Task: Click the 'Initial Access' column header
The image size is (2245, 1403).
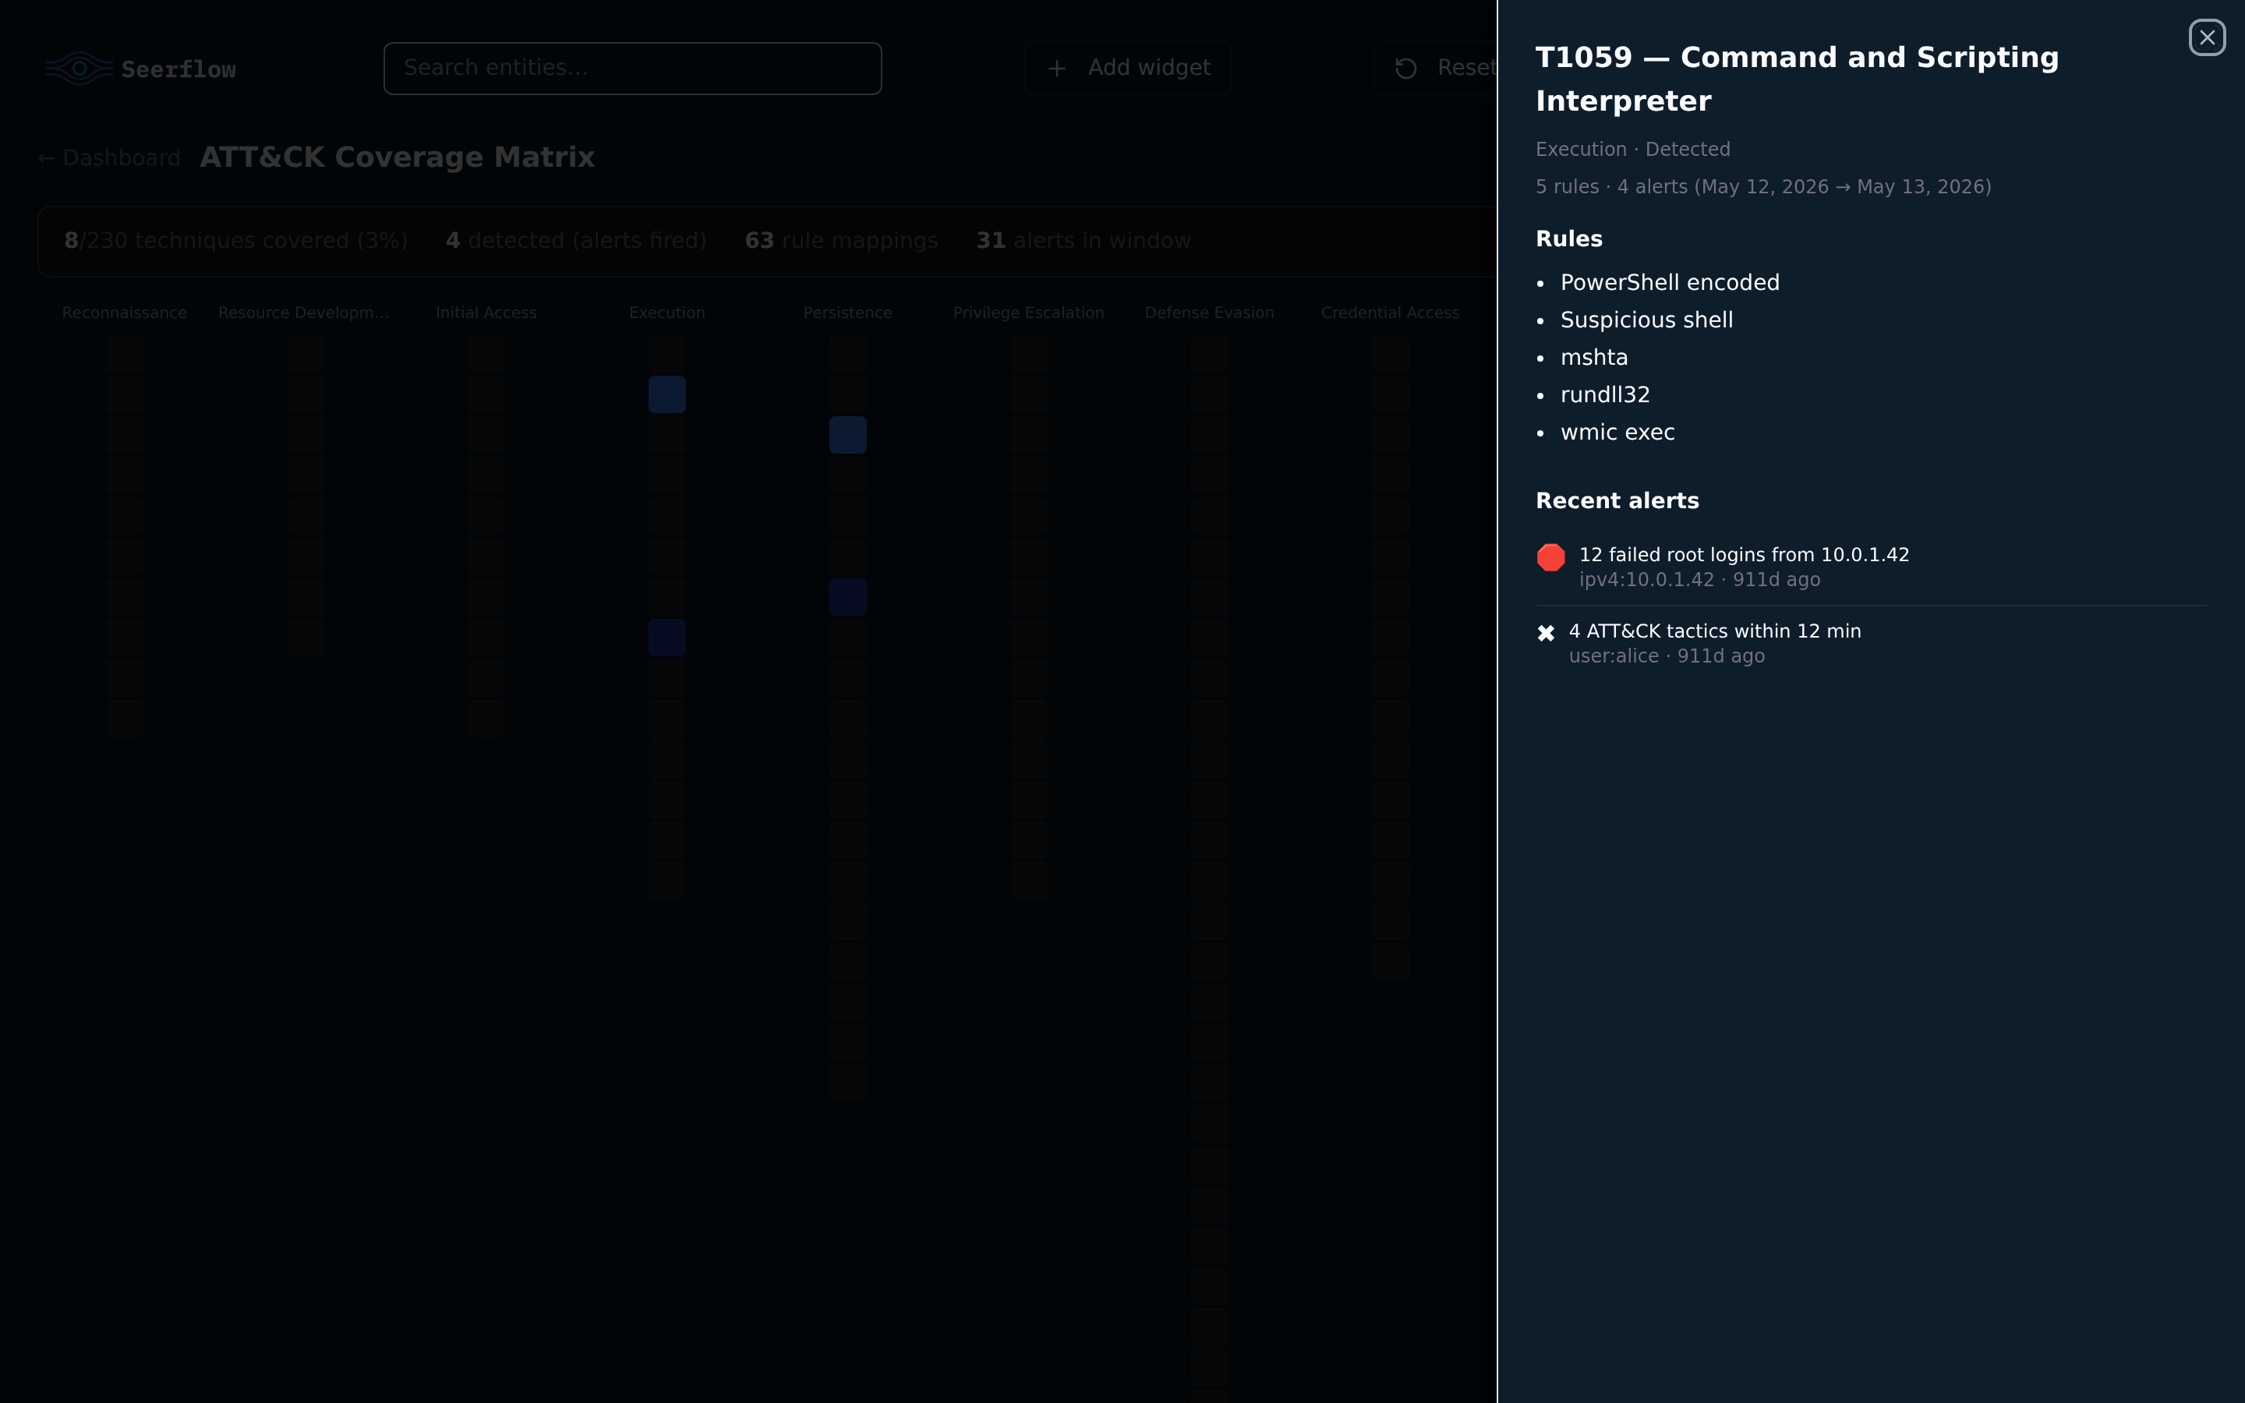Action: tap(486, 313)
